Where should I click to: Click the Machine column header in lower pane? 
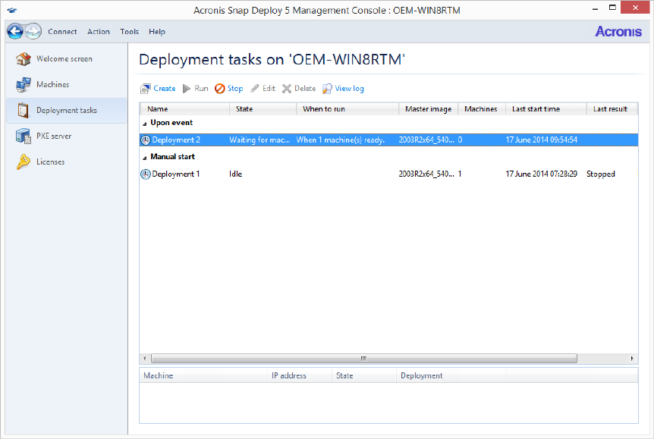(x=203, y=375)
